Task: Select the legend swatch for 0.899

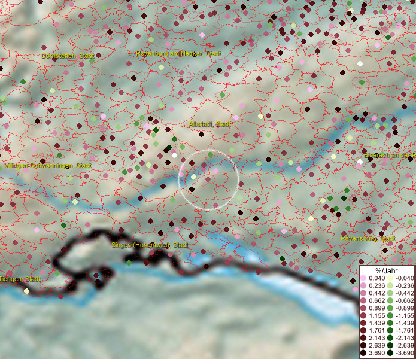Action: [363, 308]
